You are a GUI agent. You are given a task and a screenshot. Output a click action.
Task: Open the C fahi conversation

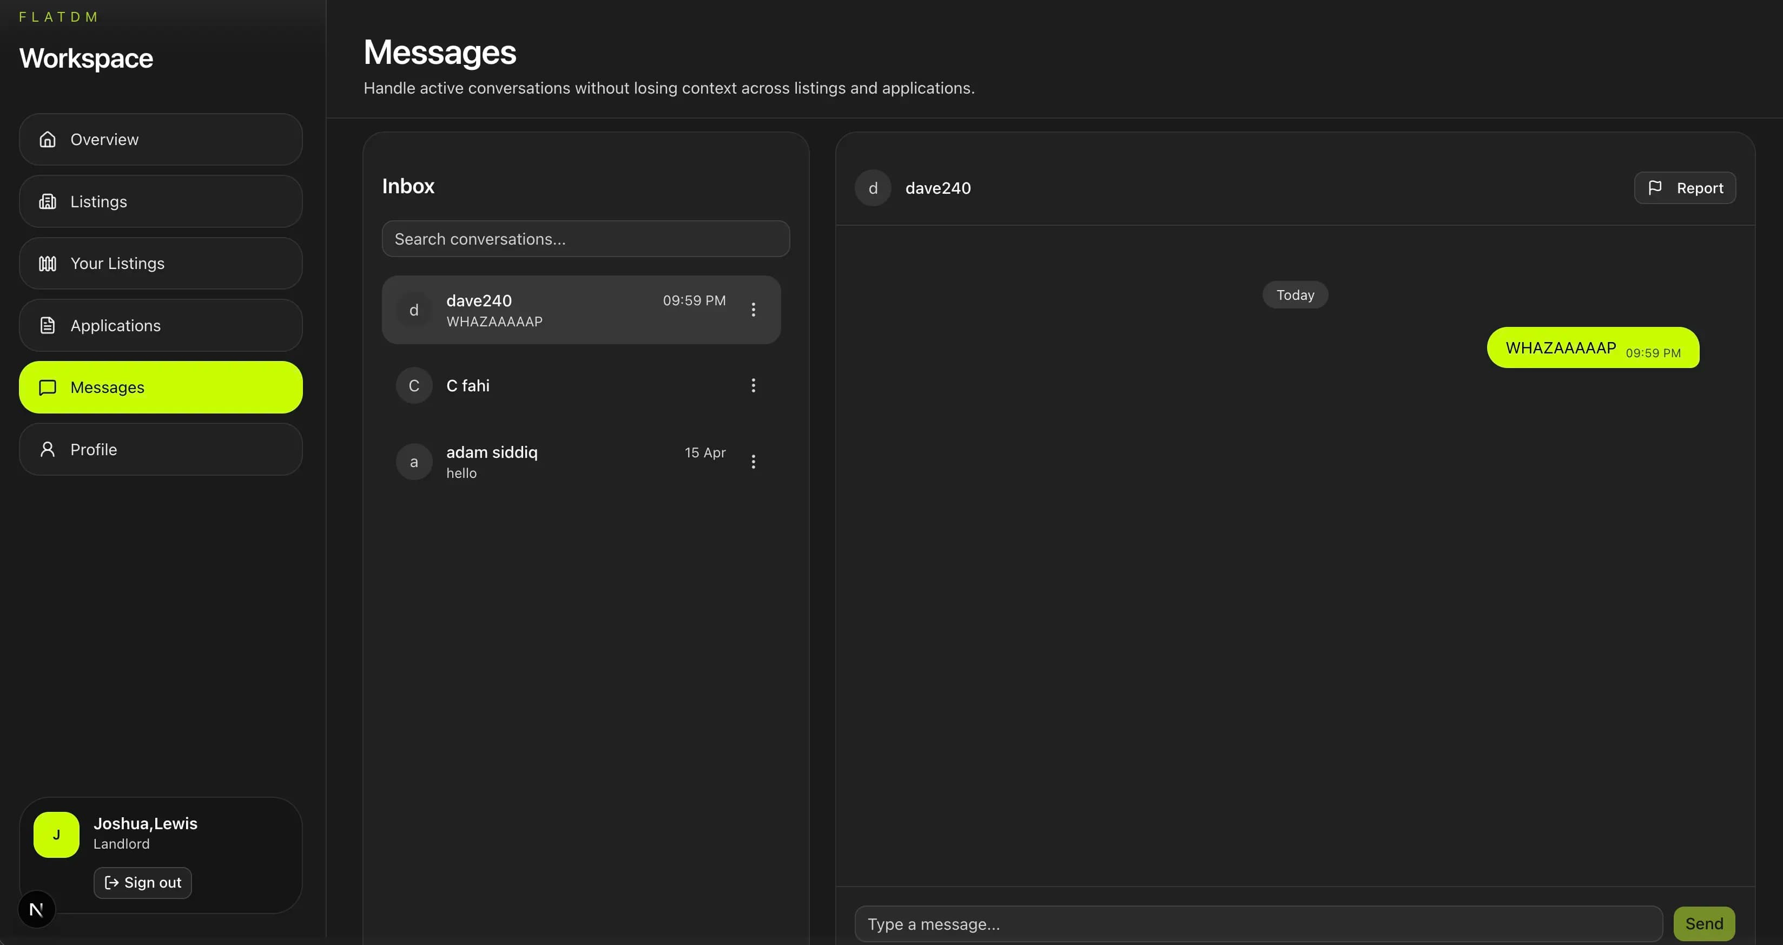point(582,385)
